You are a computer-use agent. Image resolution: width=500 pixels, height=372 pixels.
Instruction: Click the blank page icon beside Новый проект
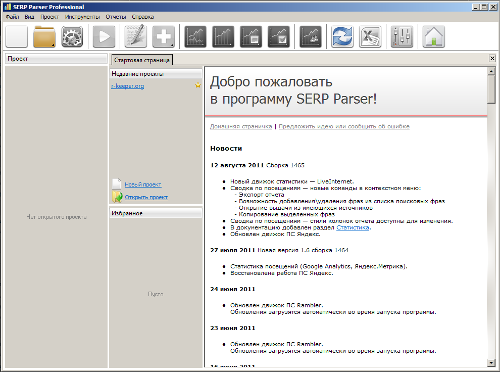pyautogui.click(x=117, y=184)
